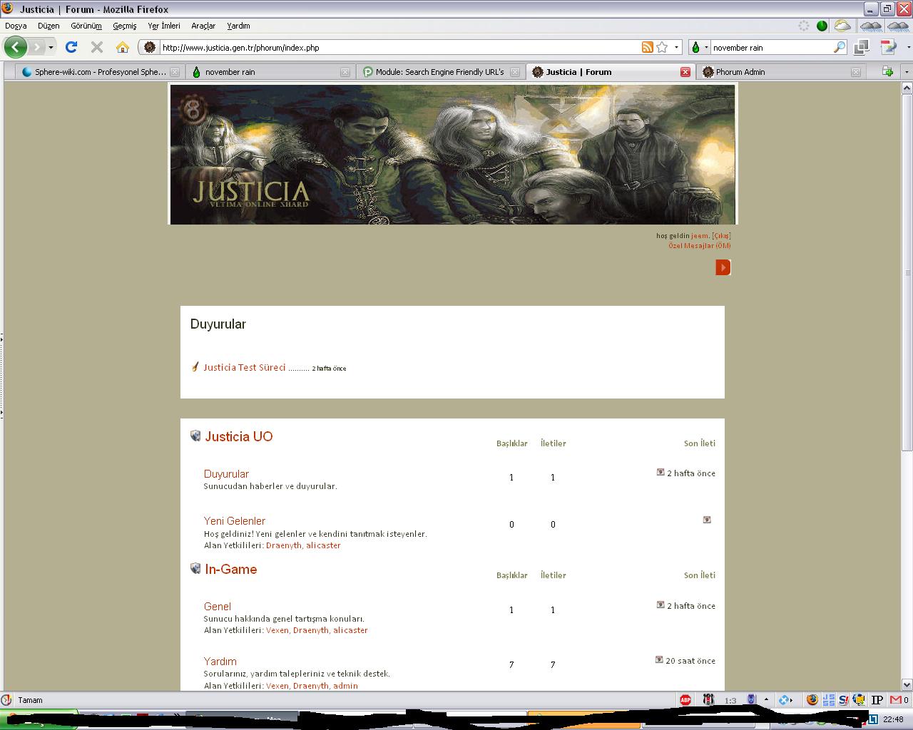Click the In-Game category folder icon

195,568
